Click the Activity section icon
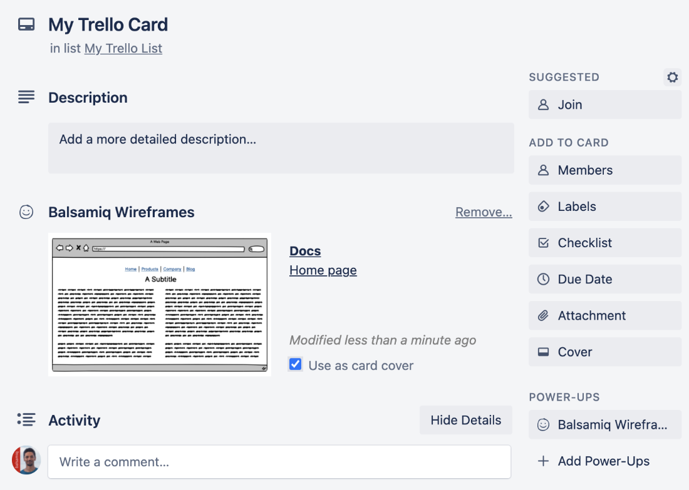 point(26,420)
